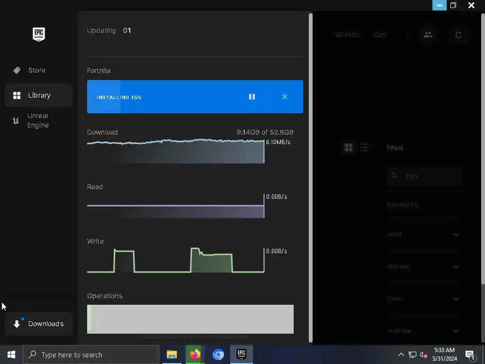The width and height of the screenshot is (485, 364).
Task: Open the Cart link
Action: (x=379, y=35)
